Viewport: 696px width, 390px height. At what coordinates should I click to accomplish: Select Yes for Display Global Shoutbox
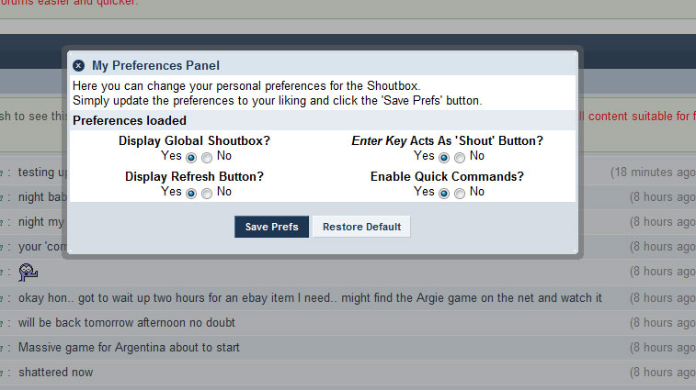191,157
